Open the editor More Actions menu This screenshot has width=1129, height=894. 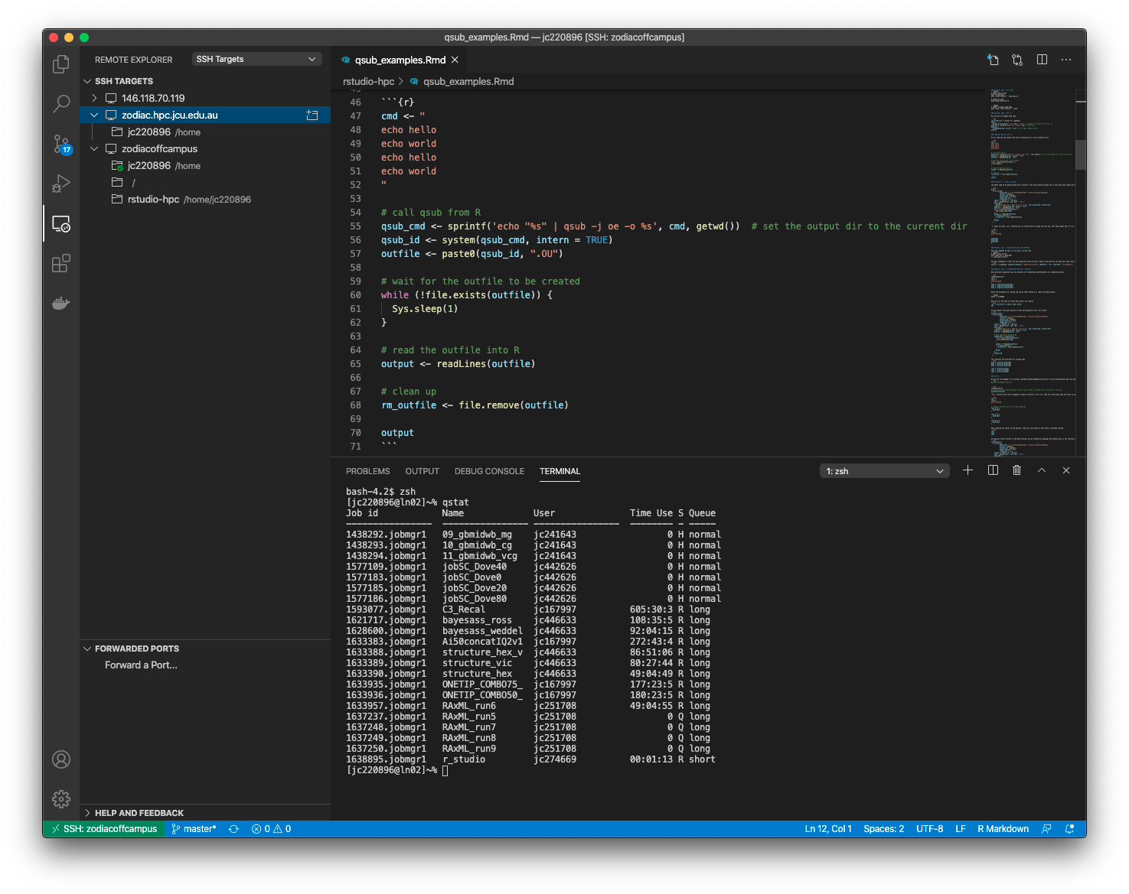coord(1066,60)
